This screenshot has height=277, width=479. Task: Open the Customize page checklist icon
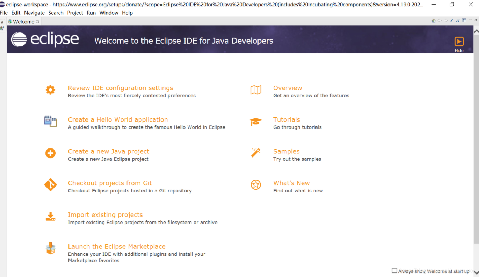click(464, 20)
